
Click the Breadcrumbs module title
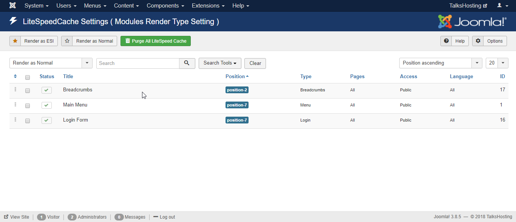tap(78, 90)
